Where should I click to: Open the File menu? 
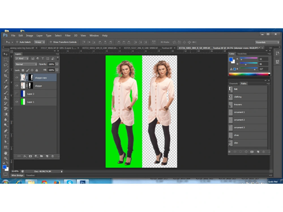(13, 36)
